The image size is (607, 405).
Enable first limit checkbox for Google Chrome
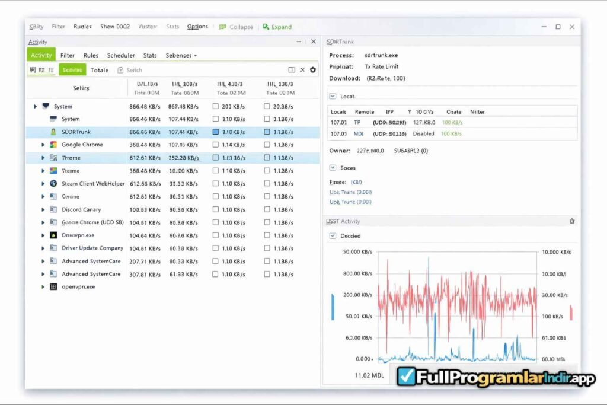coord(216,145)
